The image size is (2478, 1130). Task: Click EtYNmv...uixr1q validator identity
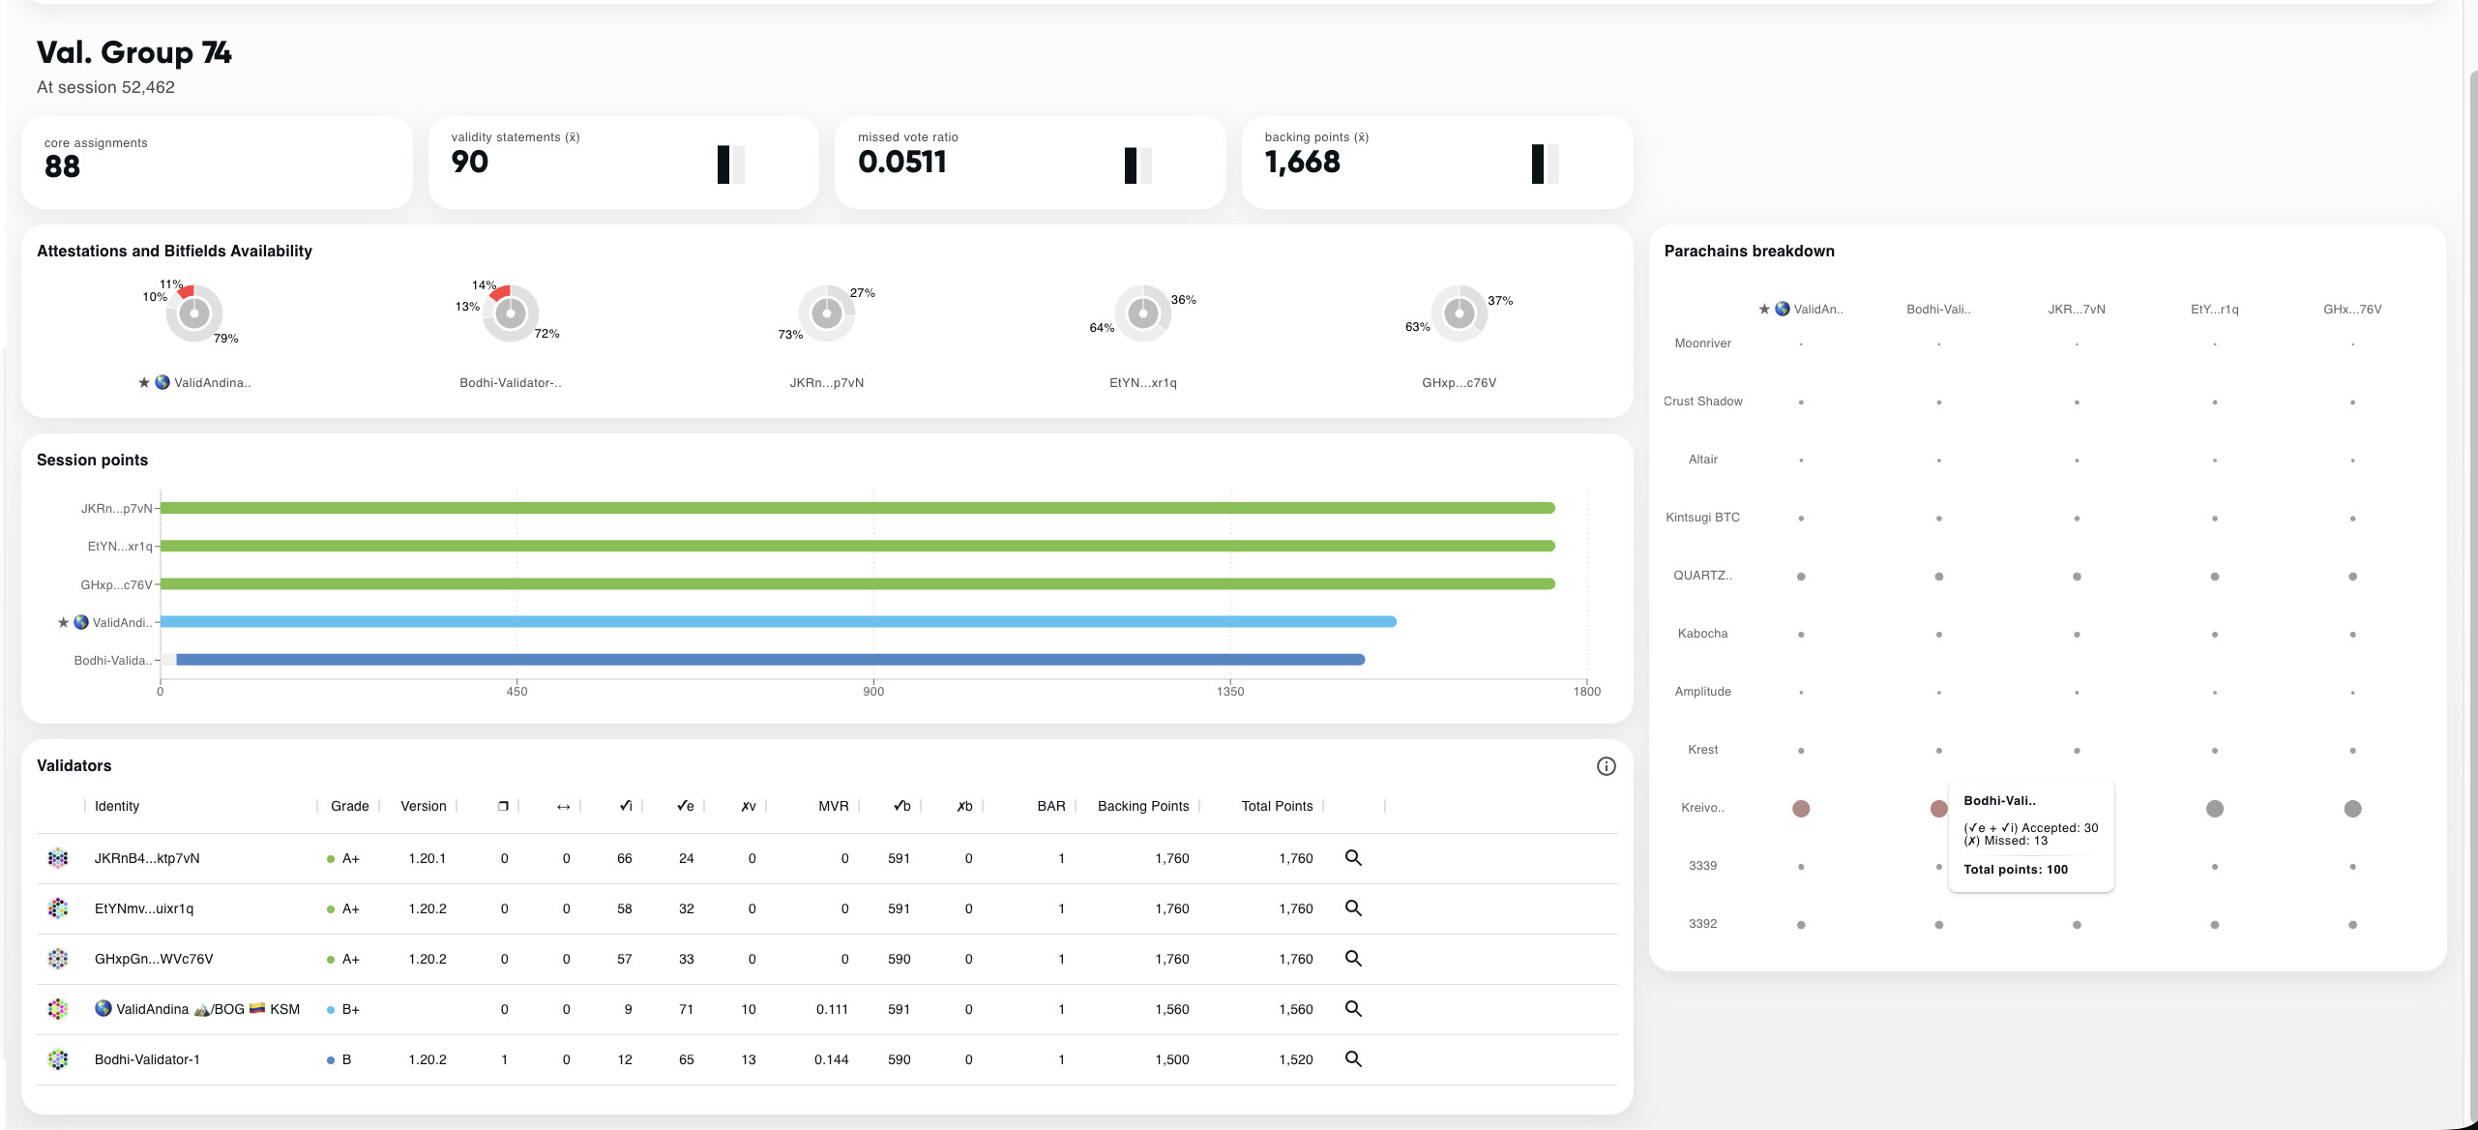pos(144,908)
